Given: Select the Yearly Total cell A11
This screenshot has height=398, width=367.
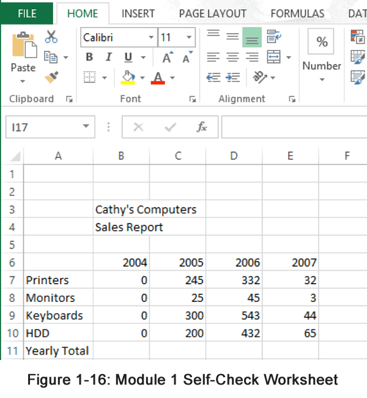Looking at the screenshot, I should point(57,351).
